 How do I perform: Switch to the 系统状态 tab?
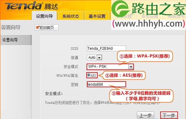(x=71, y=16)
